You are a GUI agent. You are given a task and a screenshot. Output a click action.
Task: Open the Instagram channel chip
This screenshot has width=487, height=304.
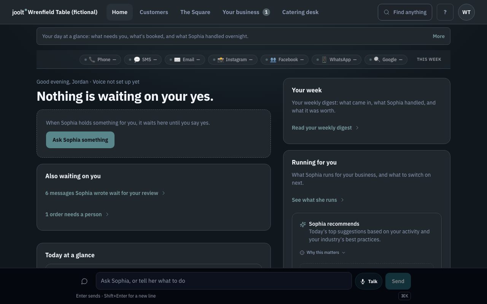(233, 60)
